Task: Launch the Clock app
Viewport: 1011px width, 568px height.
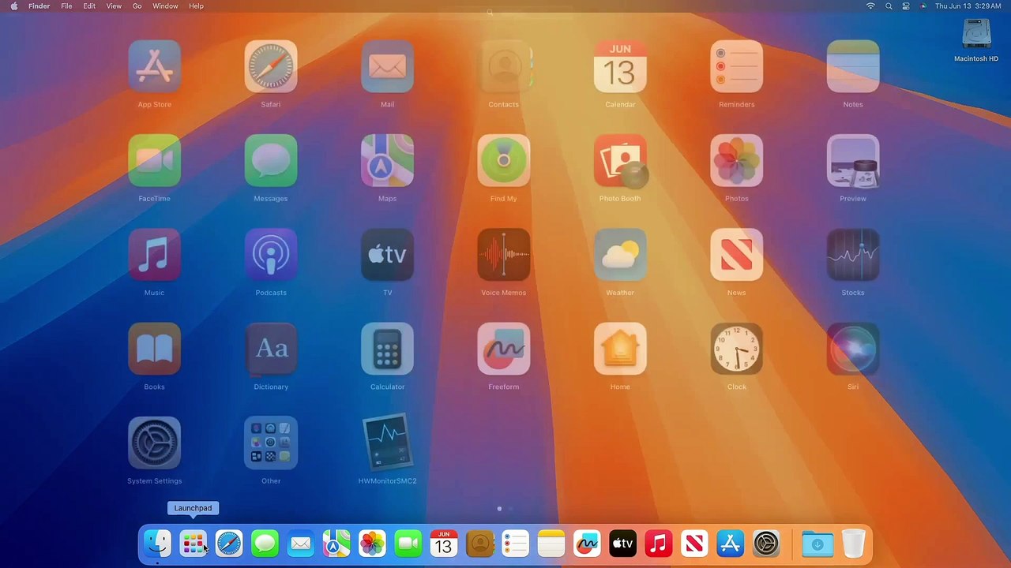Action: click(x=736, y=349)
